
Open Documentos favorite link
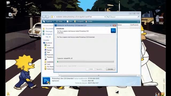(x=49, y=29)
